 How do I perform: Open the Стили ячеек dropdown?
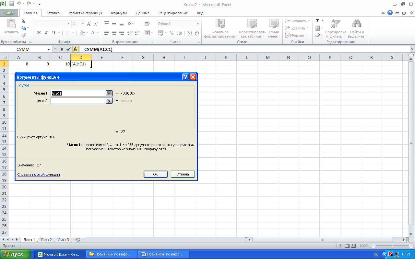pyautogui.click(x=274, y=28)
